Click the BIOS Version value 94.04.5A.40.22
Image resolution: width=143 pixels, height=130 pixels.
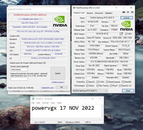point(102,34)
